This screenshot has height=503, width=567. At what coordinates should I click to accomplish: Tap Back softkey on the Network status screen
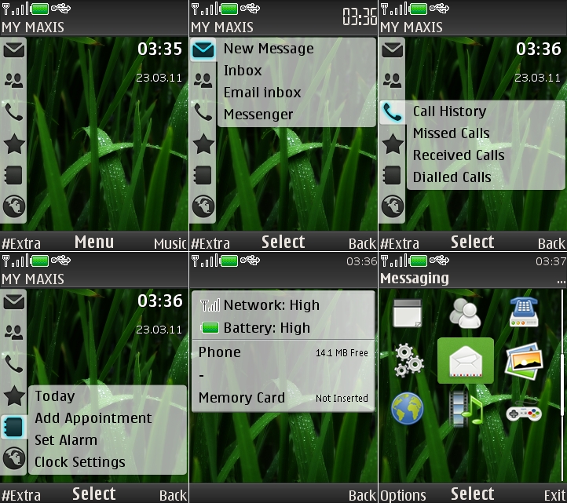coord(362,495)
